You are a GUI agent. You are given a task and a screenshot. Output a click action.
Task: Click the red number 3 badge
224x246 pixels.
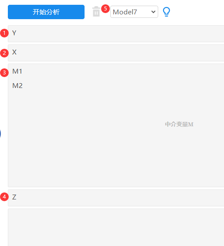(x=4, y=73)
